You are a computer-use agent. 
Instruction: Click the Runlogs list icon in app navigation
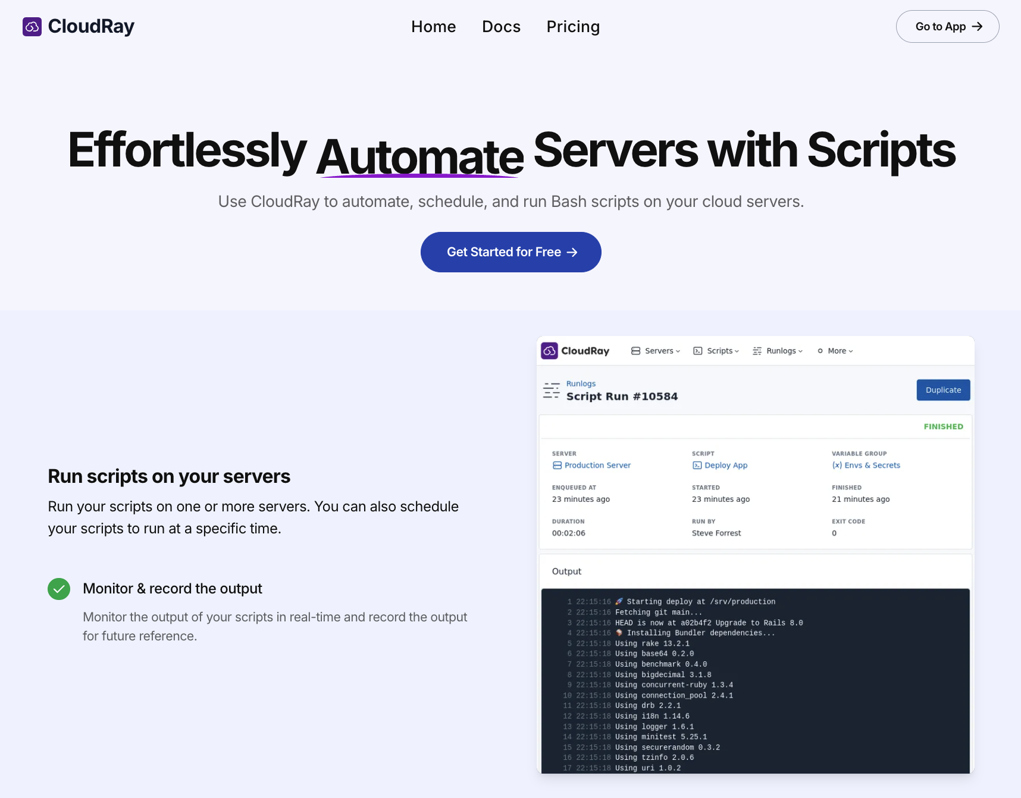(x=756, y=351)
